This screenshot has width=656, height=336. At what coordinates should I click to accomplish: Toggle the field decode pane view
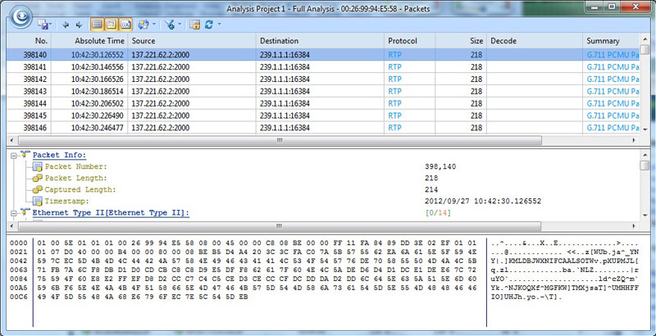[112, 25]
